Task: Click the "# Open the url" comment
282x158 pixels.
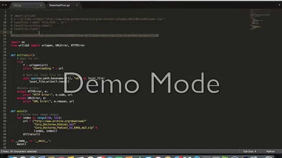Action: pyautogui.click(x=28, y=58)
